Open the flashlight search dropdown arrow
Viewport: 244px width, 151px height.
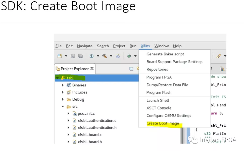(x=225, y=56)
